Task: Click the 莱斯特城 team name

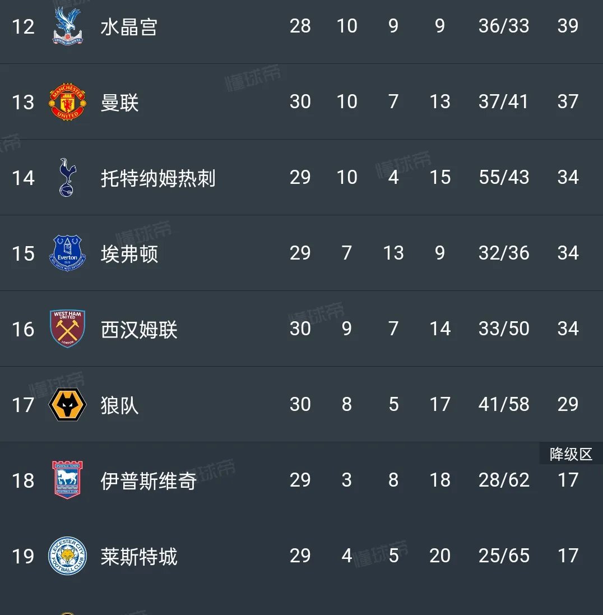Action: click(139, 556)
